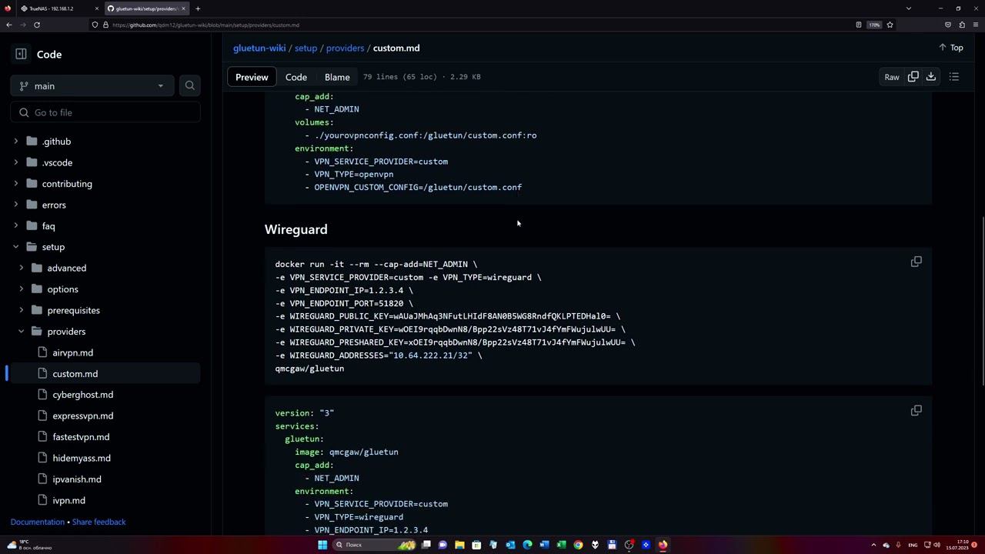The width and height of the screenshot is (985, 554).
Task: Expand the faq folder
Action: [x=15, y=225]
